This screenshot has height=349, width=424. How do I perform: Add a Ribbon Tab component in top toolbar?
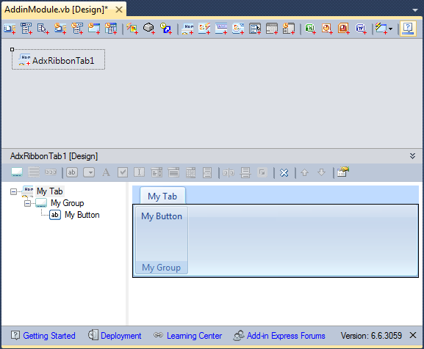pos(187,29)
